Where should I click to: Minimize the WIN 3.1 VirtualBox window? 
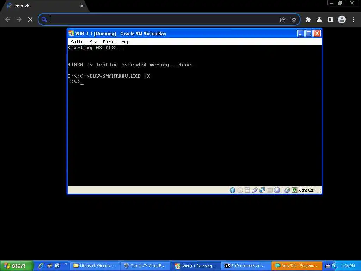tap(300, 34)
